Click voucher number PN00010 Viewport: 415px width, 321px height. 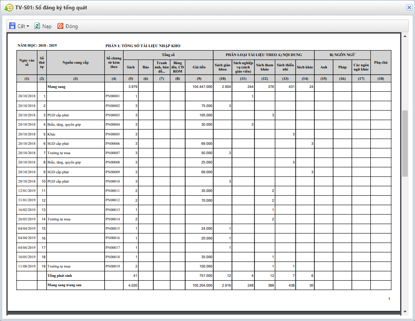tap(113, 181)
